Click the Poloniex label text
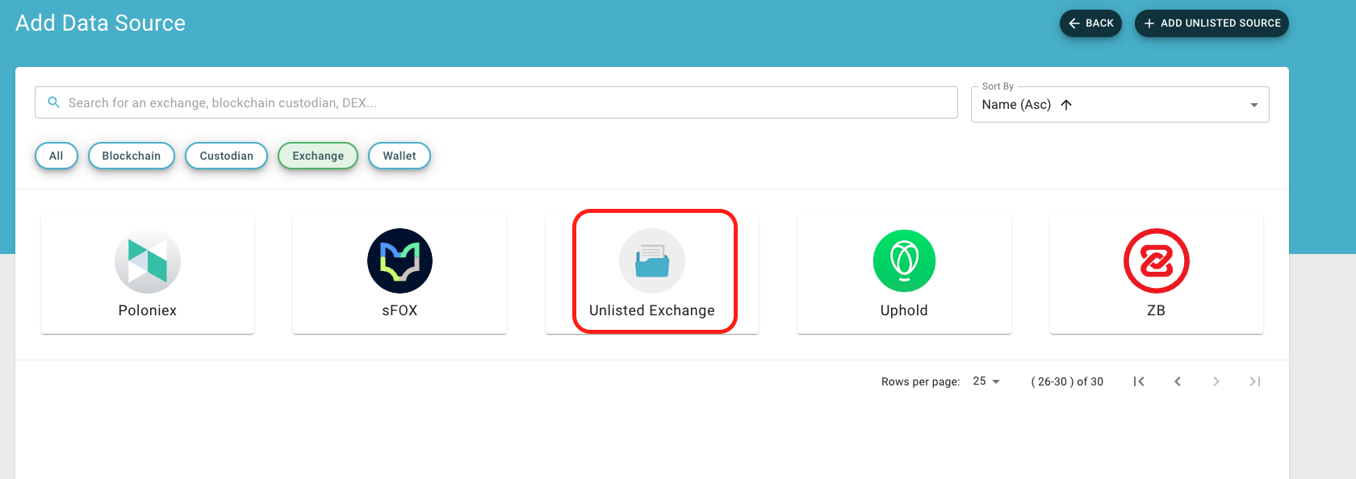 pyautogui.click(x=148, y=310)
